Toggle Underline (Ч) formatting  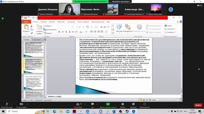pos(66,32)
